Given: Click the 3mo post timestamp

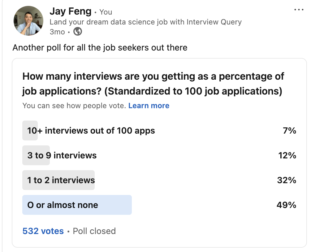Looking at the screenshot, I should (57, 32).
